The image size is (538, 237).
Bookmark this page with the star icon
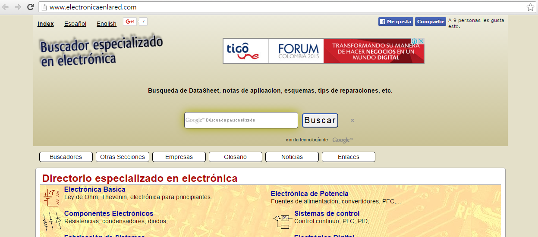[530, 7]
